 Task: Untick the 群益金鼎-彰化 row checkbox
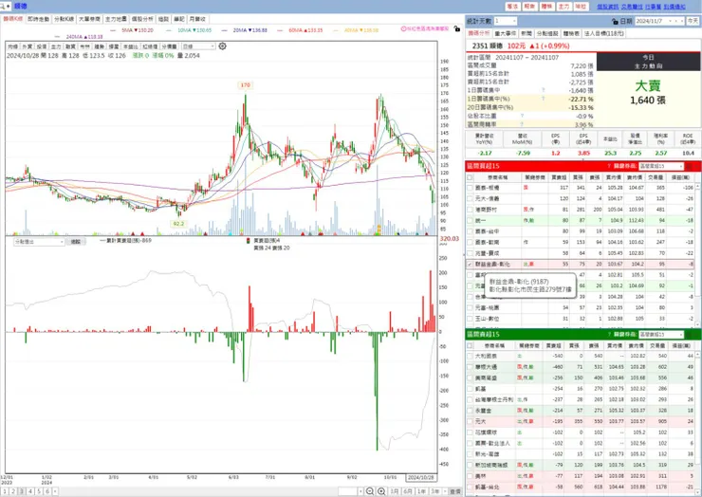[x=470, y=265]
